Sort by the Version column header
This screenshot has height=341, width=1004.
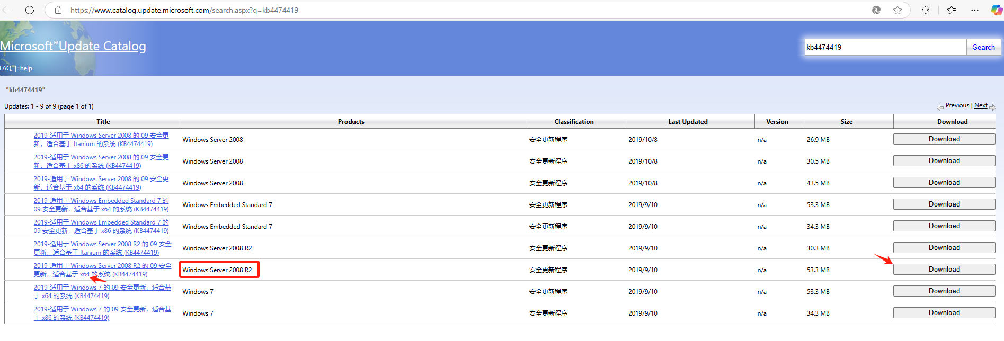click(777, 122)
